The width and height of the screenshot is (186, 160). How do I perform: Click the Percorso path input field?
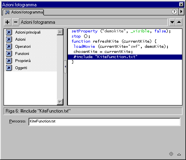pos(104,122)
